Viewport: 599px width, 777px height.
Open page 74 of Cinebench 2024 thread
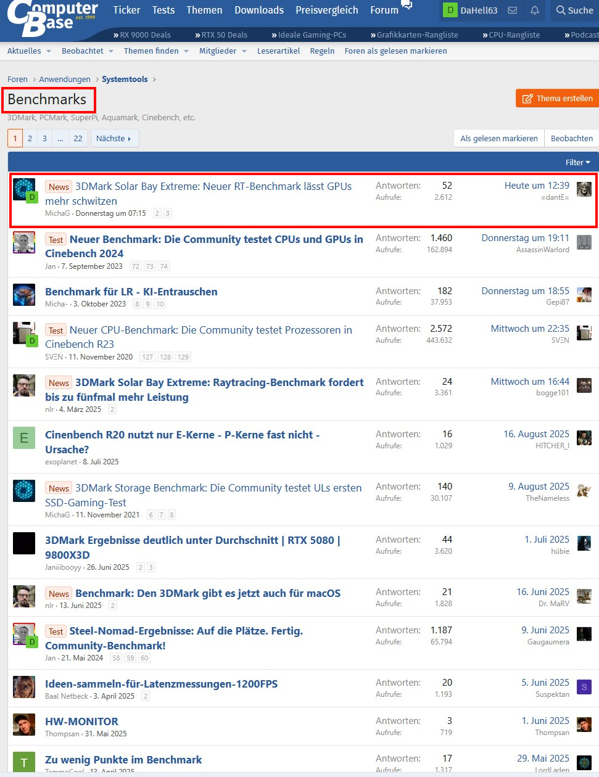[163, 266]
